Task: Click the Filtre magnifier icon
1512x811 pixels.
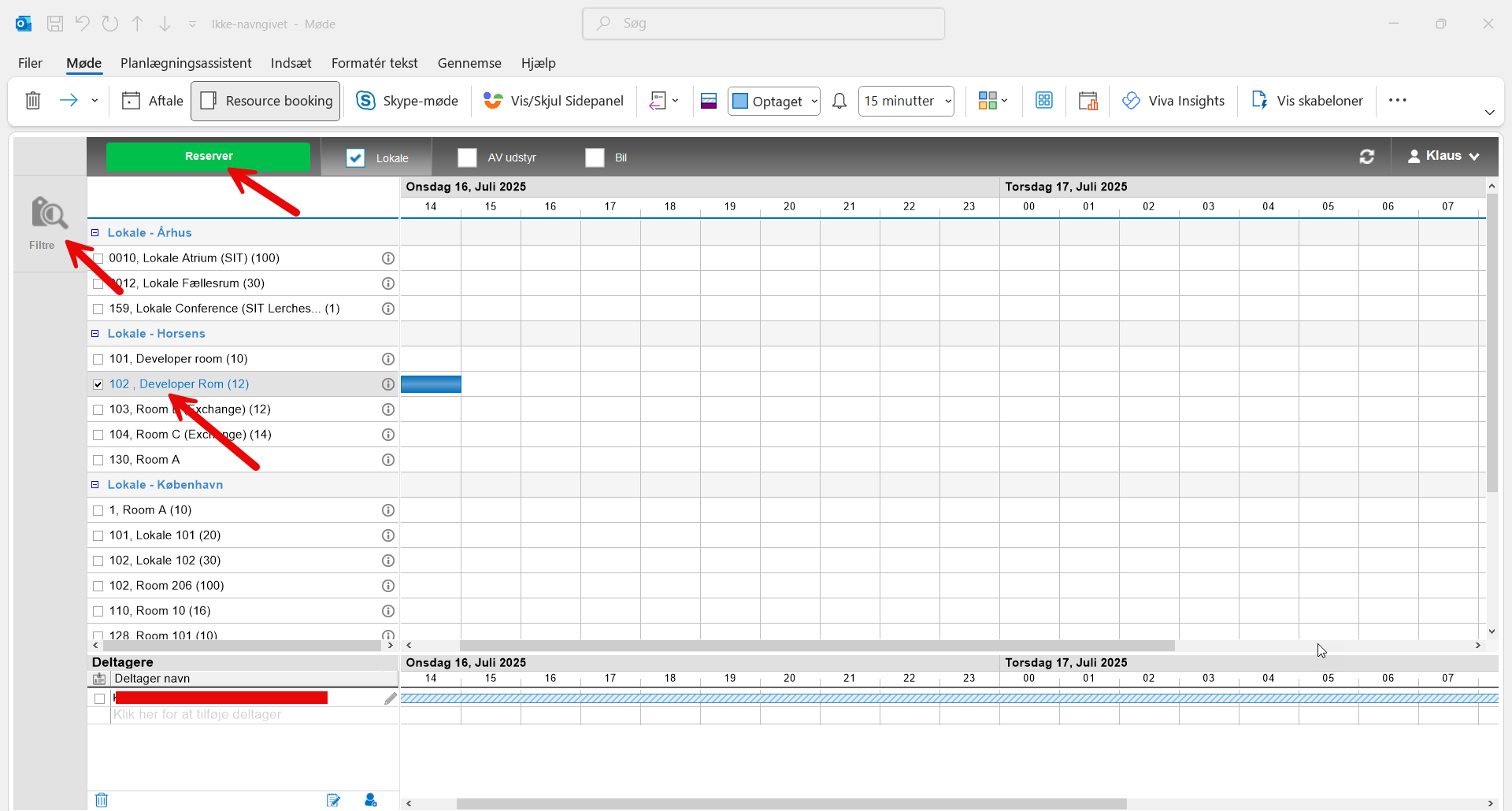Action: [49, 214]
